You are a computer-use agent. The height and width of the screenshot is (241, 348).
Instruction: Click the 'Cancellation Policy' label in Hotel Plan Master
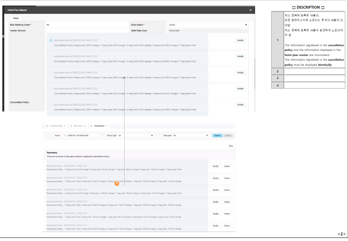pos(20,103)
